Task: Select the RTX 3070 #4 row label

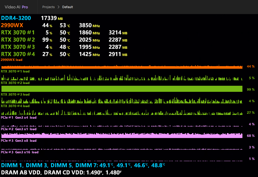Action: click(18, 54)
